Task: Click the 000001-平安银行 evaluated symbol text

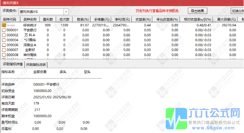Action: 46,84
